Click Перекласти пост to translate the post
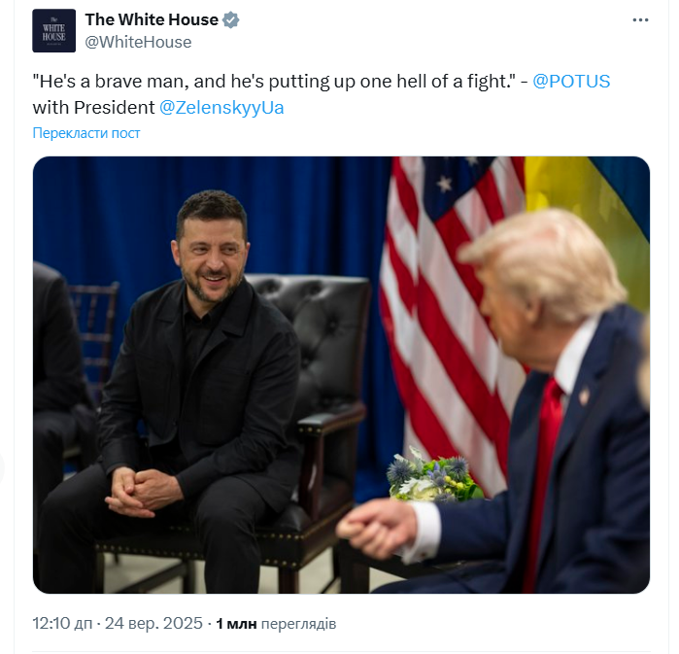This screenshot has width=679, height=654. [86, 133]
